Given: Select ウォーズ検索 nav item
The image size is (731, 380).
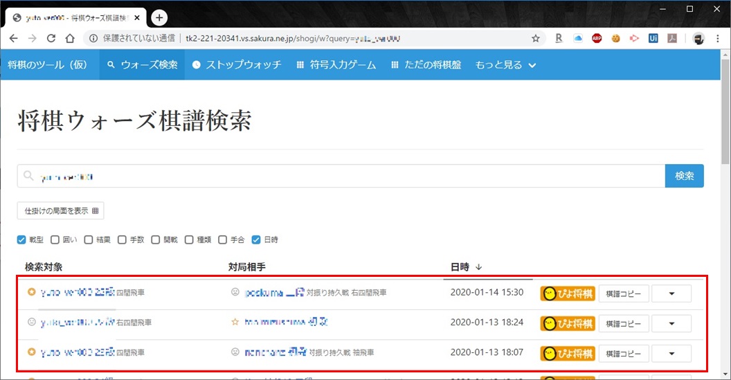Looking at the screenshot, I should (142, 65).
